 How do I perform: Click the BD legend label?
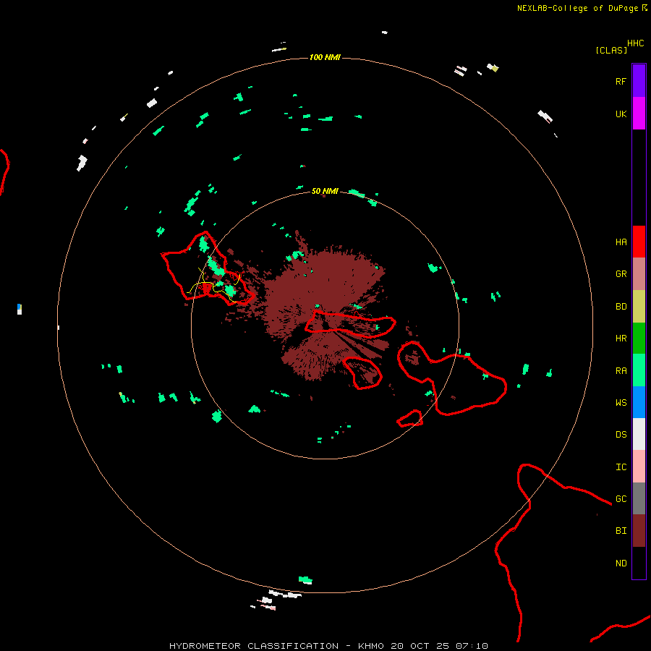point(621,307)
